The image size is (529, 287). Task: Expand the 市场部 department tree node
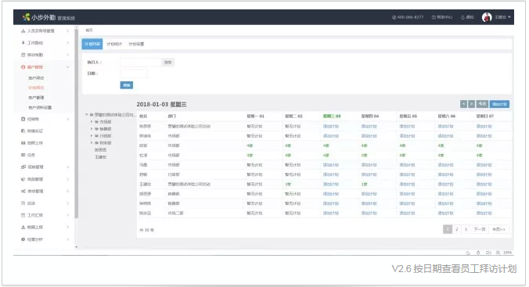coord(92,121)
